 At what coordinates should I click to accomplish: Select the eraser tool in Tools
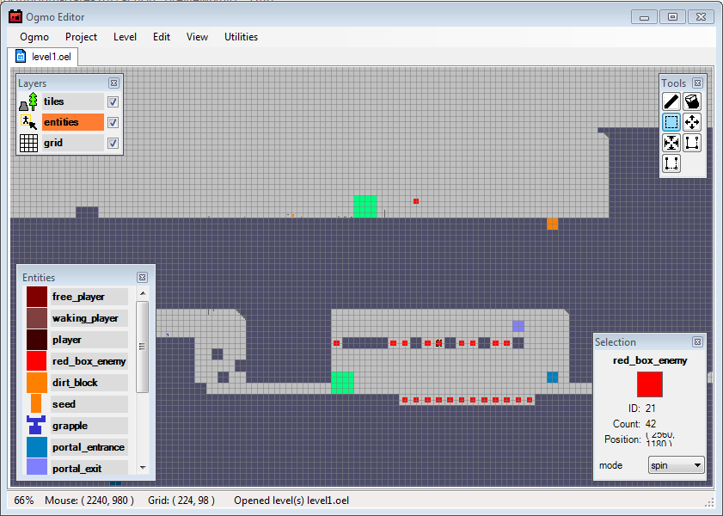(692, 101)
